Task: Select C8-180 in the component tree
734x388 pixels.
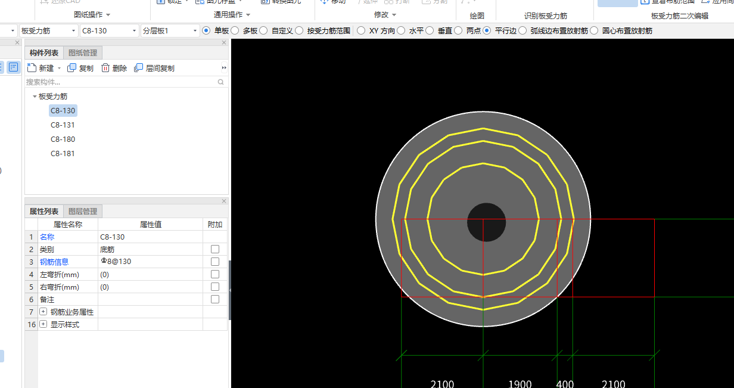Action: (x=63, y=139)
